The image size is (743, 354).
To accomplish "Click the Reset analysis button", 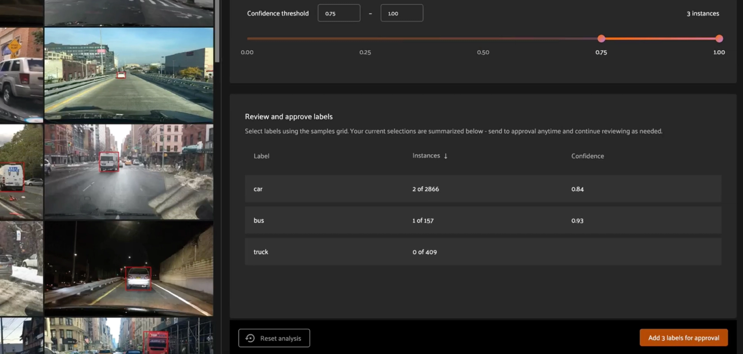I will click(x=274, y=338).
